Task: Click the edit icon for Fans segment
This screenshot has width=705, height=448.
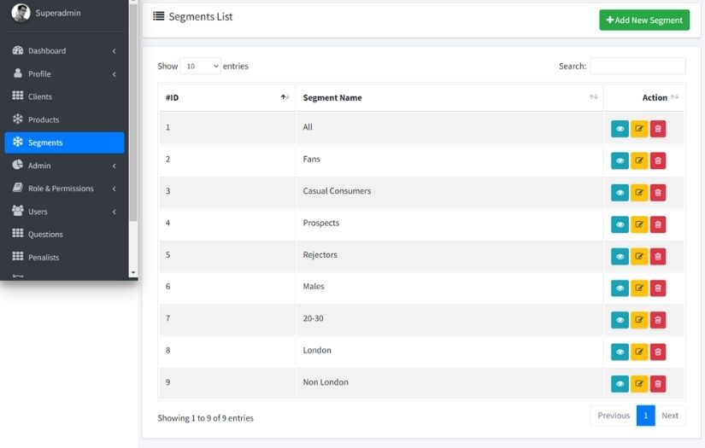Action: point(639,160)
